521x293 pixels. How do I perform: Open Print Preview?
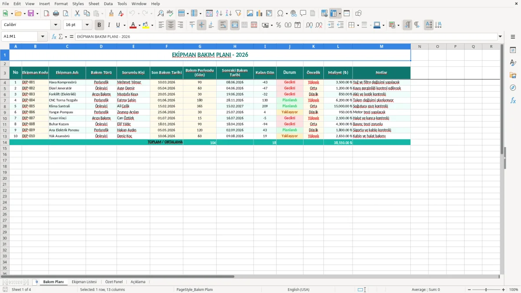[x=66, y=13]
